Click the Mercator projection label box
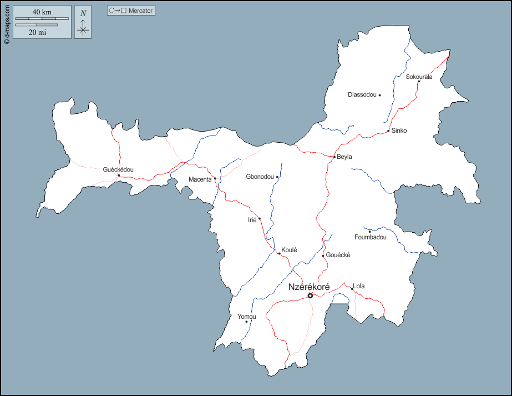The image size is (512, 396). coord(131,11)
